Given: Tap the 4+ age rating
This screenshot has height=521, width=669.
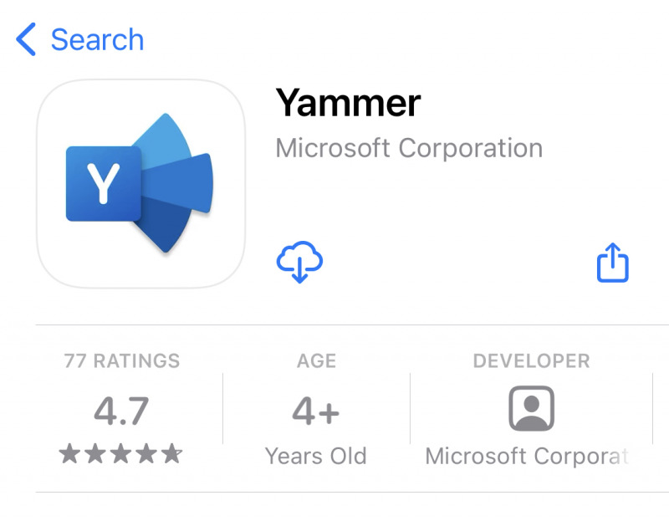Looking at the screenshot, I should click(316, 411).
